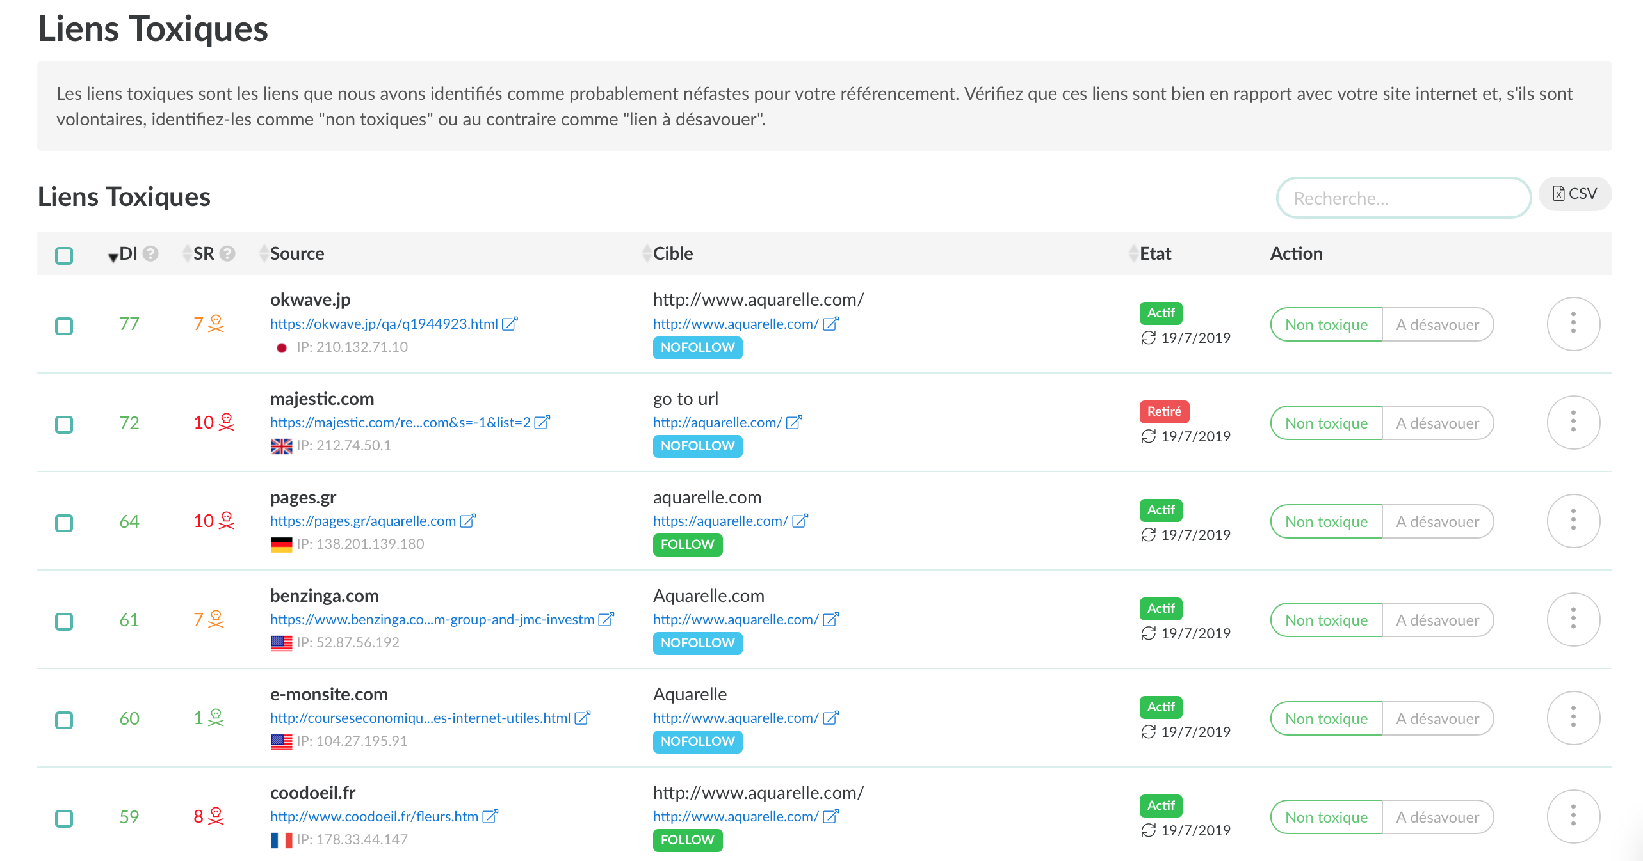Sort by the Etat column header
Viewport: 1643px width, 861px height.
tap(1154, 254)
